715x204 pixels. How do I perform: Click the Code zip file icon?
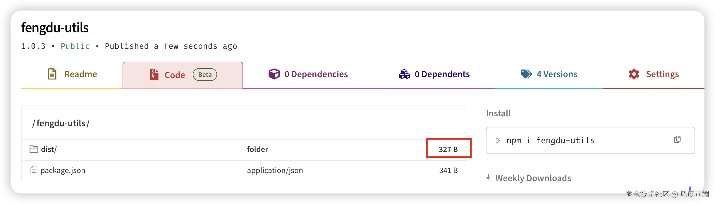[x=154, y=75]
